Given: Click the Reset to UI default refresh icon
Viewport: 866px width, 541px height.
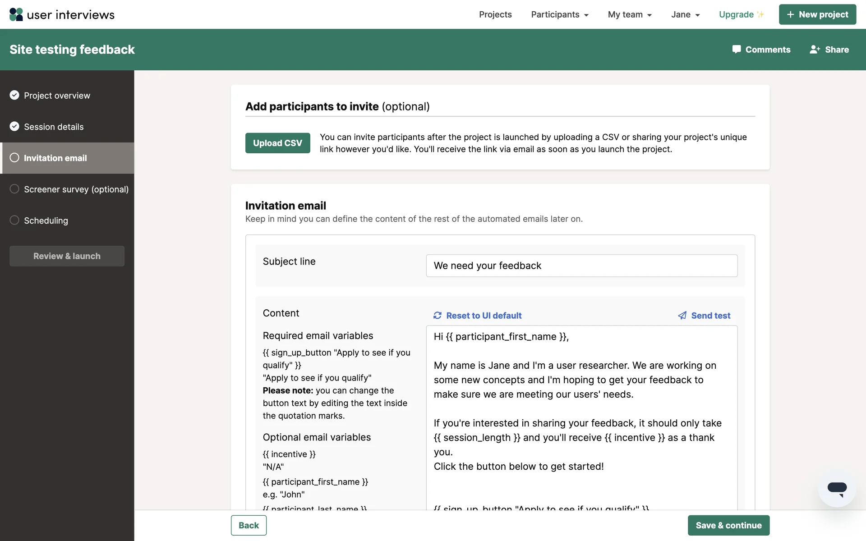Looking at the screenshot, I should (x=438, y=316).
